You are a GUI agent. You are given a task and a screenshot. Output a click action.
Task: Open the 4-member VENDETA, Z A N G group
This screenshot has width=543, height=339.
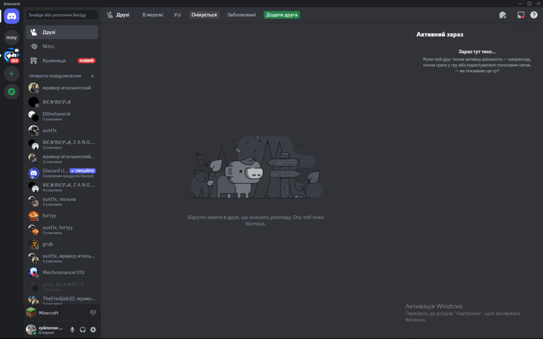[62, 187]
